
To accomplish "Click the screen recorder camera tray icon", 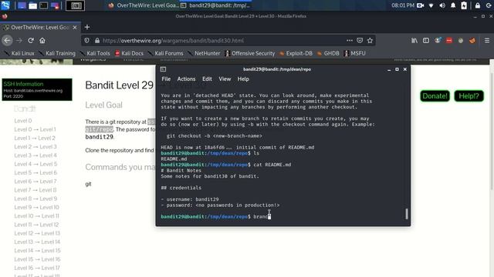I will (420, 5).
